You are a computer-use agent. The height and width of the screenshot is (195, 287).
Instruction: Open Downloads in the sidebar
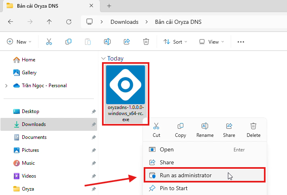[x=49, y=124]
